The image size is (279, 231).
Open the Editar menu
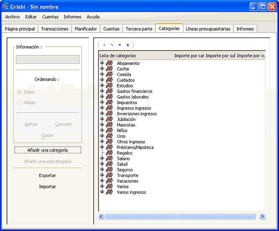(x=31, y=17)
